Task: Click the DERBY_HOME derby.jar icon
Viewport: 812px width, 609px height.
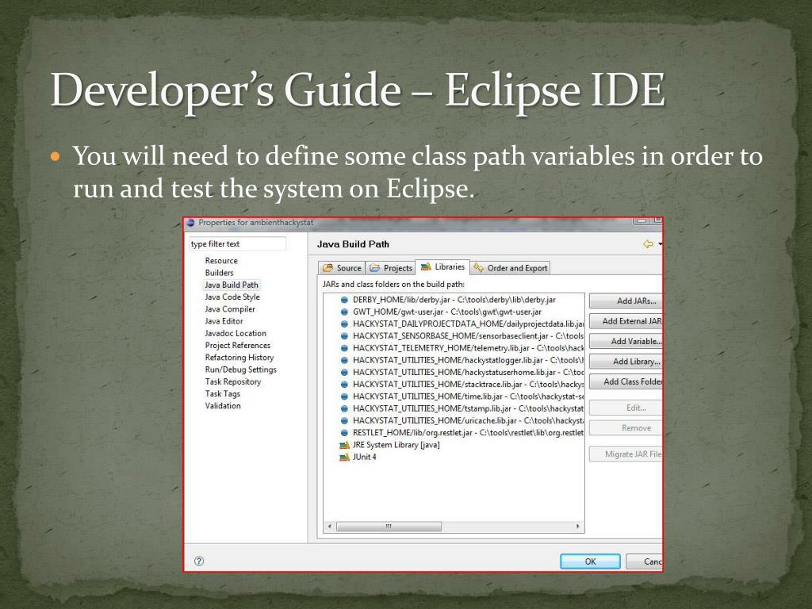Action: click(x=344, y=300)
